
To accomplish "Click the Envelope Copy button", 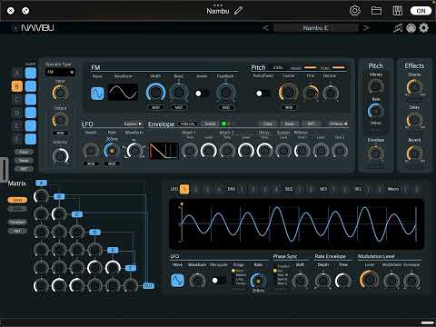I will pos(268,124).
